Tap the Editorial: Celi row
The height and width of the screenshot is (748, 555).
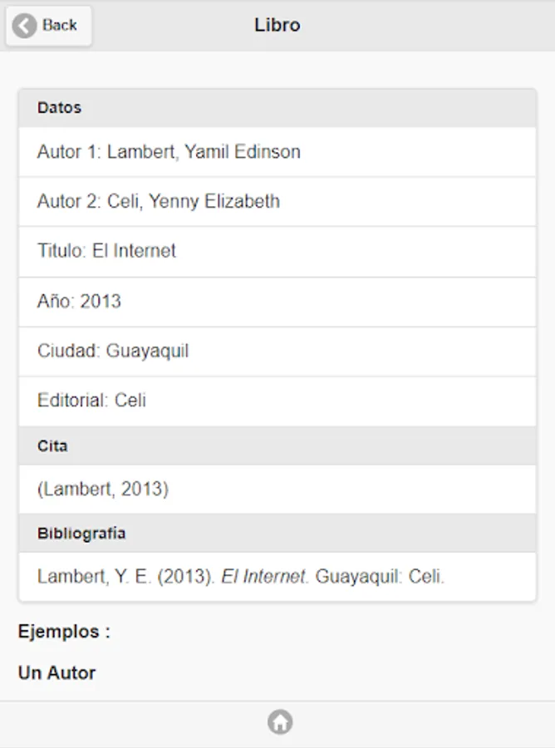click(91, 401)
